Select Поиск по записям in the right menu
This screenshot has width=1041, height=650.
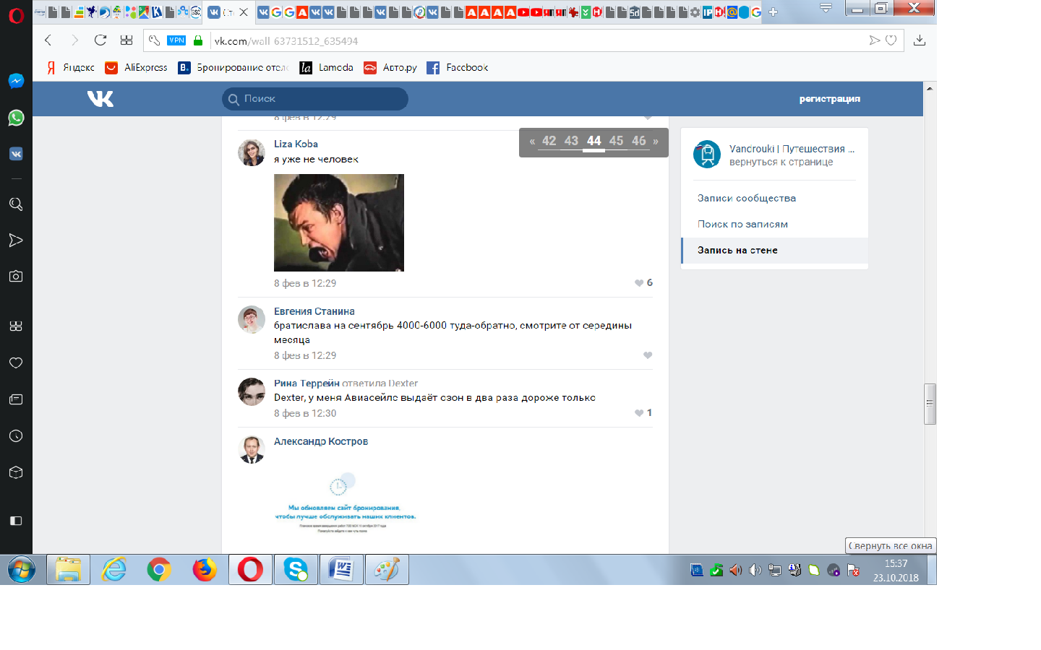(742, 224)
